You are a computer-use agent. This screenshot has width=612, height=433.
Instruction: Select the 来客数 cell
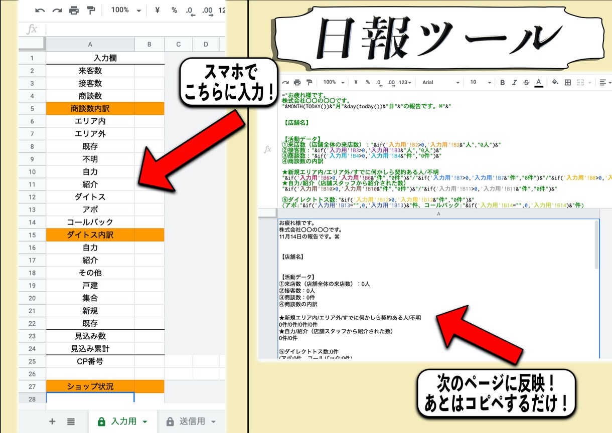pyautogui.click(x=90, y=71)
